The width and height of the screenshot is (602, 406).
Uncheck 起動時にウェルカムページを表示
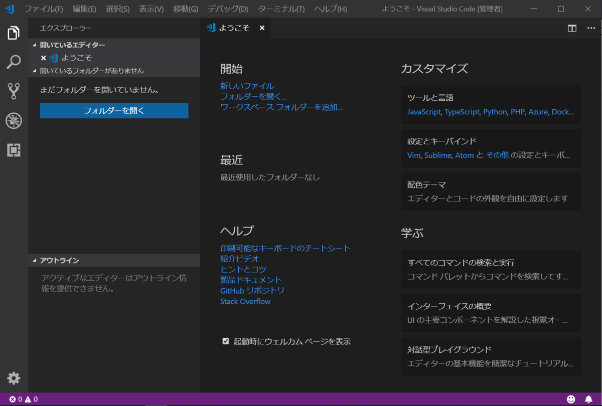[226, 341]
